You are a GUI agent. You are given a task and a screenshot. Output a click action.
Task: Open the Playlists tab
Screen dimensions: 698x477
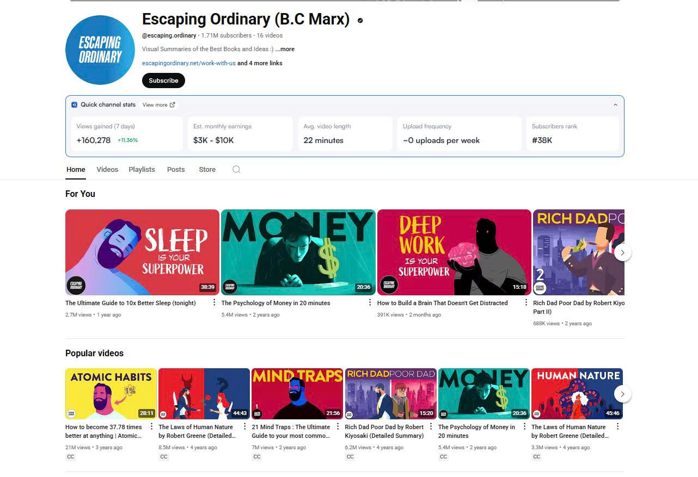[x=142, y=169]
